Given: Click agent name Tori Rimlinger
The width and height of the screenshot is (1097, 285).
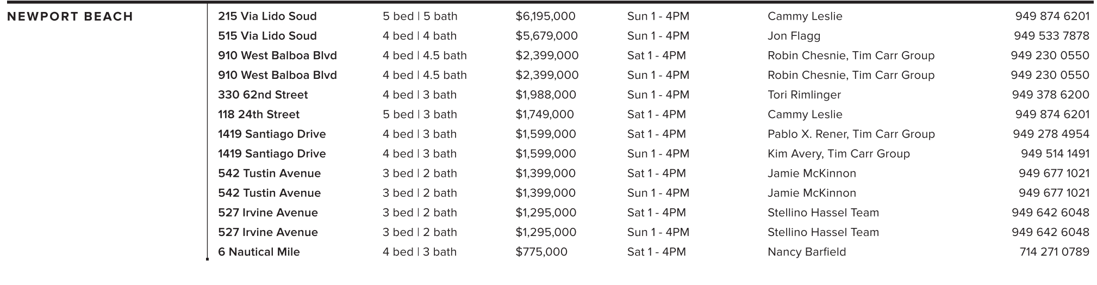Looking at the screenshot, I should coord(804,95).
